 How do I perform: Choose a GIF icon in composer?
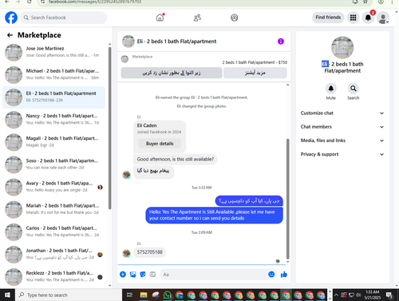(x=152, y=275)
